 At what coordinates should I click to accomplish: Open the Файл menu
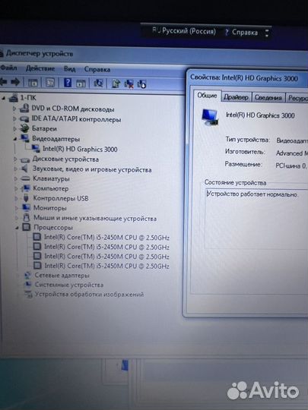coord(8,68)
